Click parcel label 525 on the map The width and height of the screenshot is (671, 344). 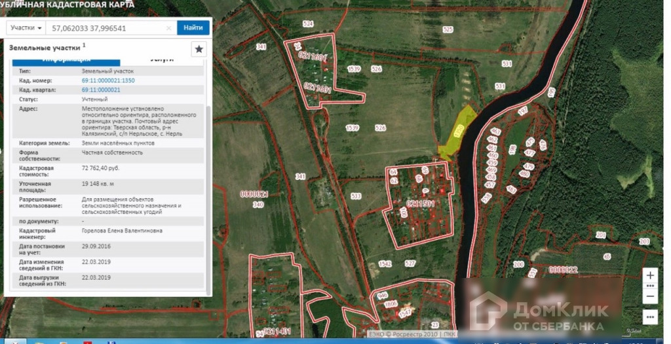tap(448, 29)
